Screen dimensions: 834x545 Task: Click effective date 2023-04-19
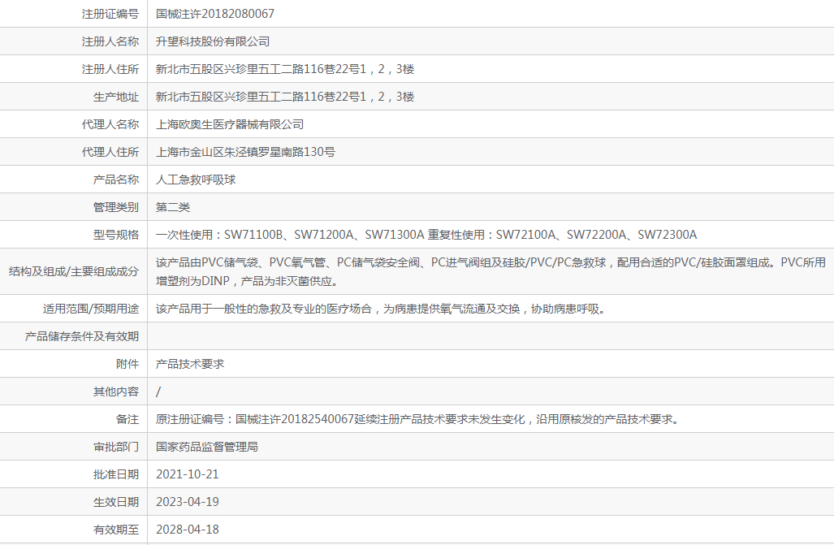tap(188, 503)
